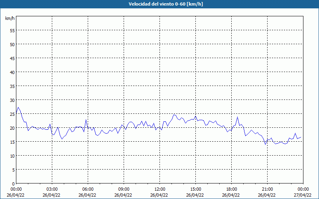Image resolution: width=319 pixels, height=199 pixels.
Task: Click the y-axis value 35
Action: [x=12, y=86]
